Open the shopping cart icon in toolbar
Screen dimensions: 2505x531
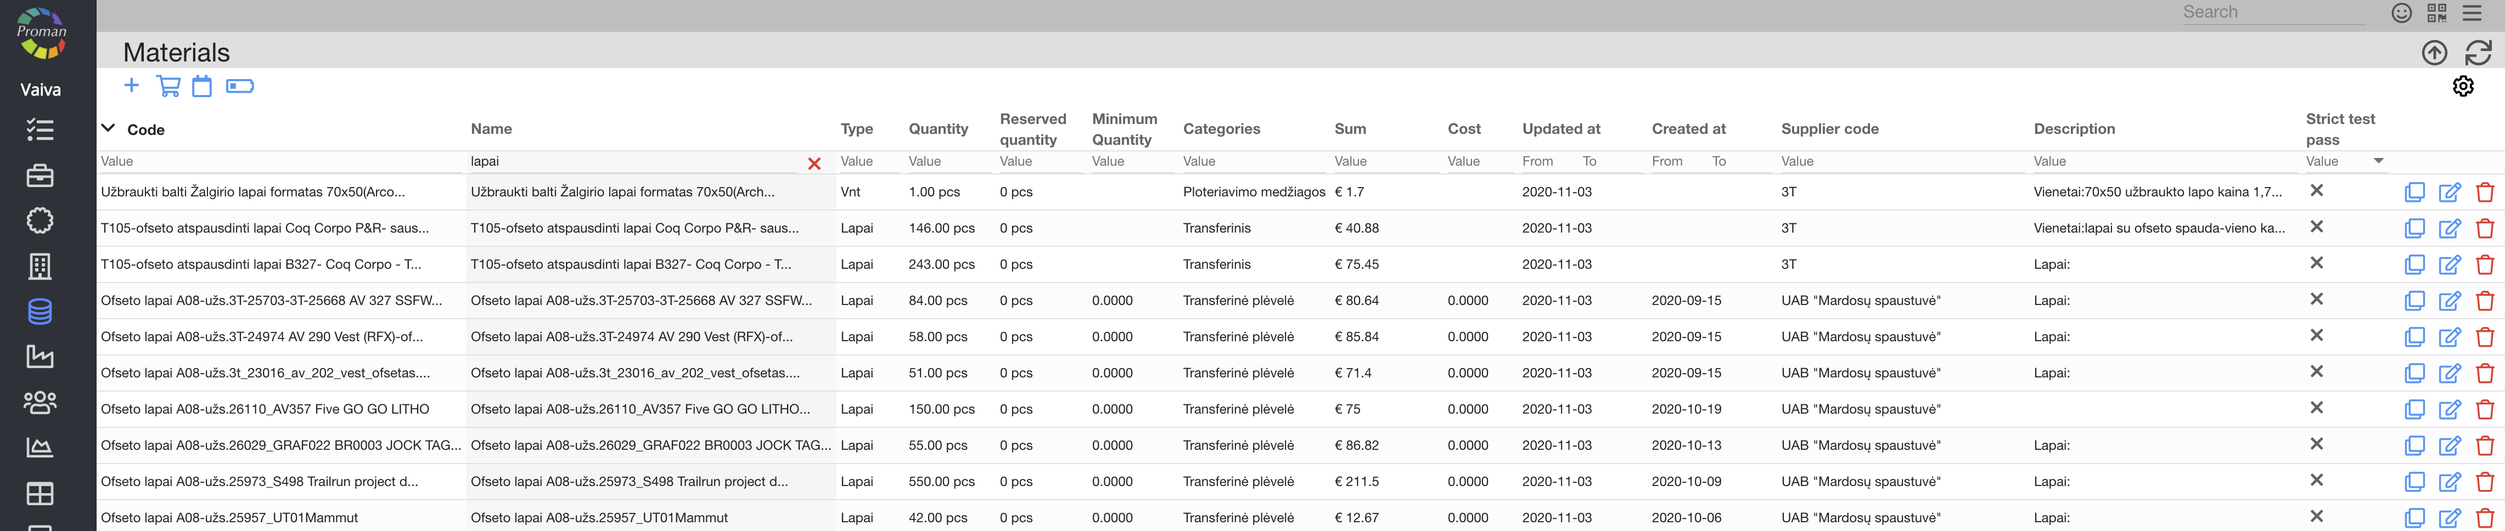click(x=169, y=87)
